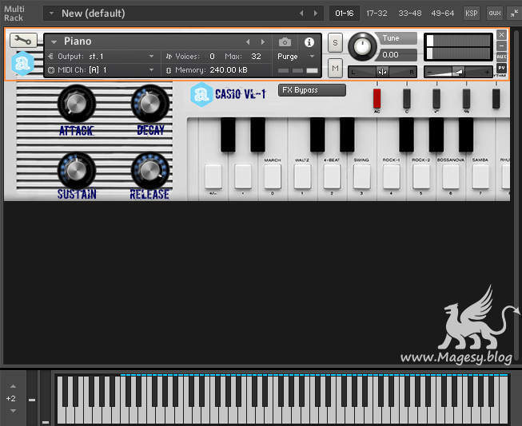
Task: Toggle the aux panel button in Multi Rack
Action: pos(495,14)
